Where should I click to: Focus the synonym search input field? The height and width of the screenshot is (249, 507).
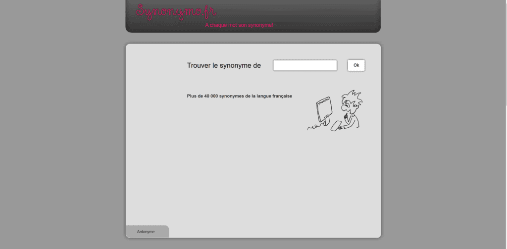(305, 65)
